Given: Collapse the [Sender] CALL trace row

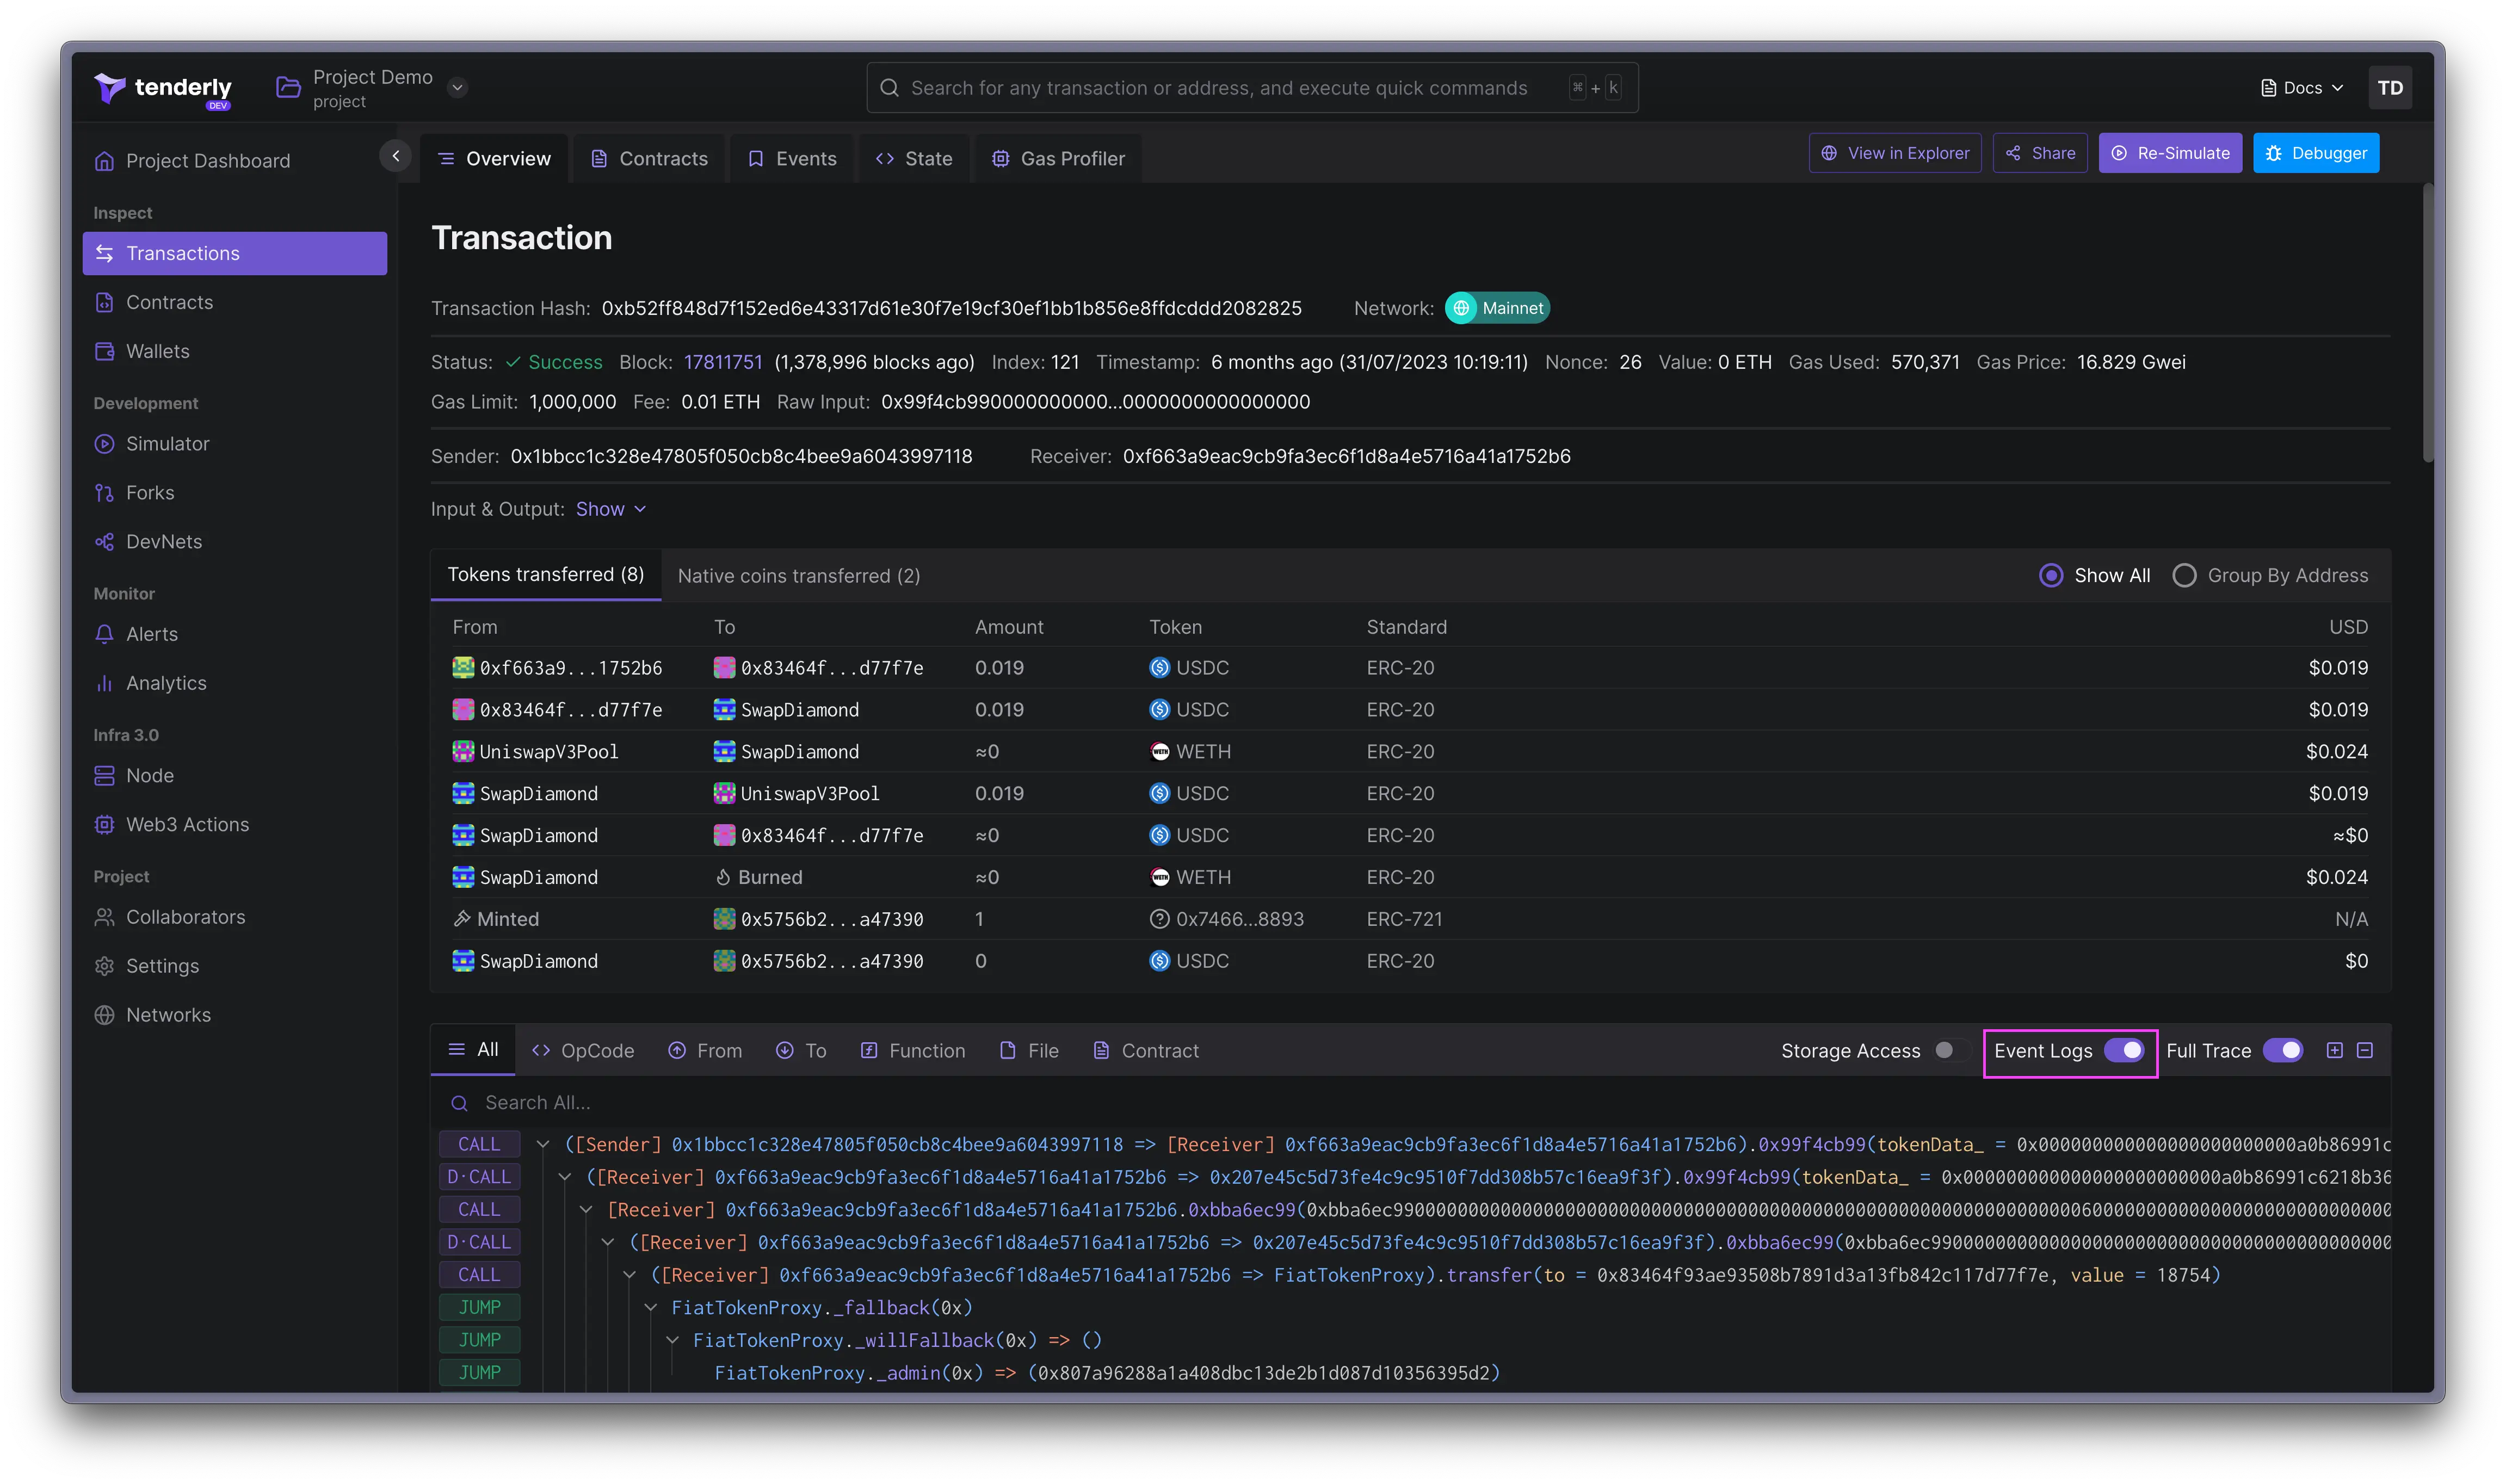Looking at the screenshot, I should pos(543,1144).
